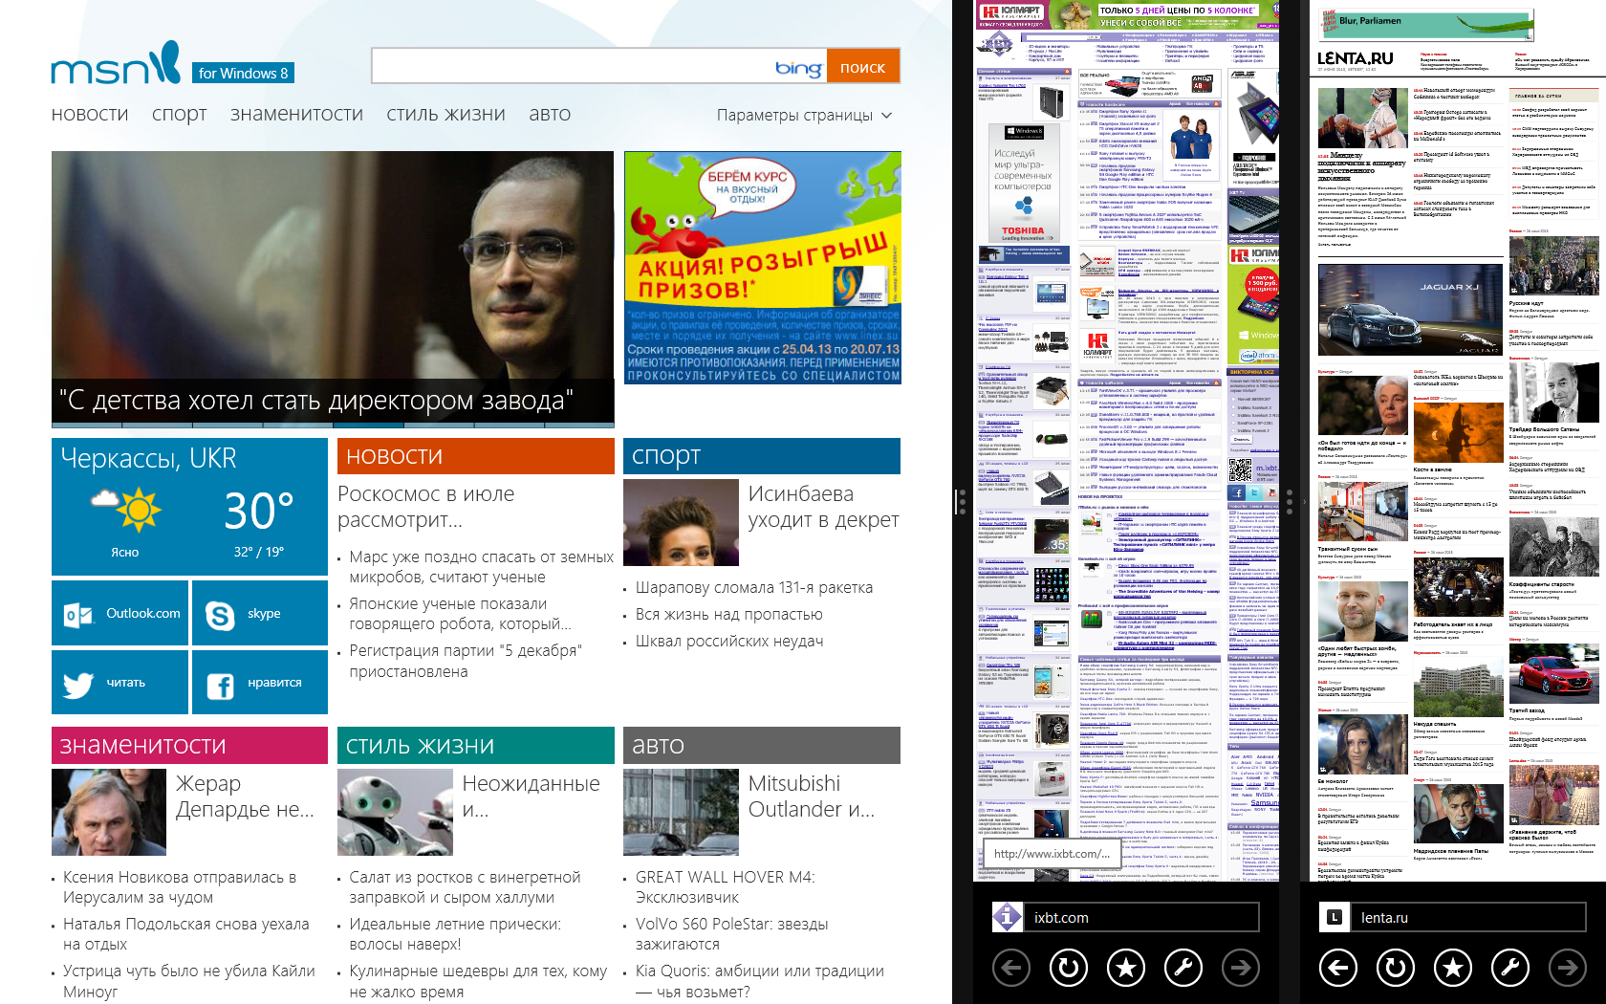Click the pink 'знаменитости' section header
This screenshot has width=1606, height=1004.
(x=189, y=746)
